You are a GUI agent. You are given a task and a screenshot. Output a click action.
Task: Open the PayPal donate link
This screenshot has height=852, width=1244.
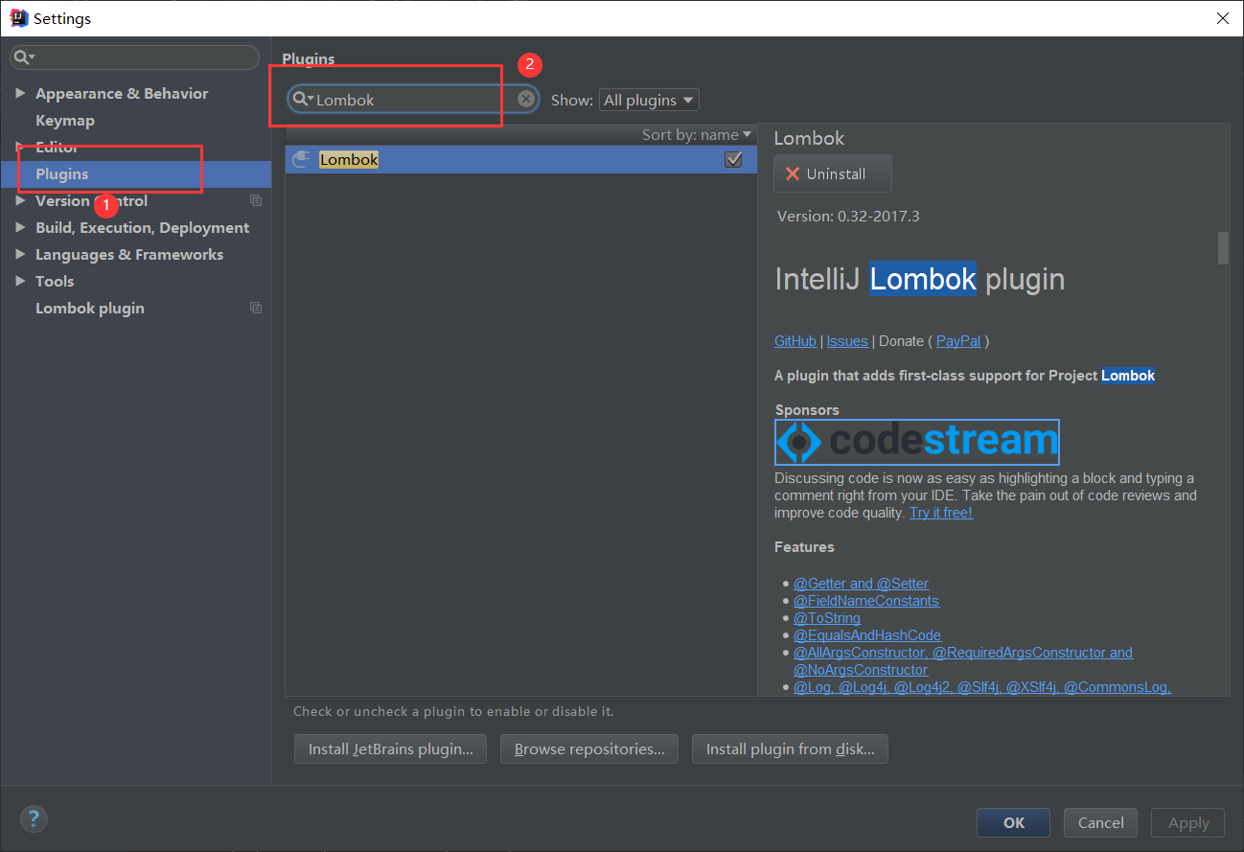point(958,341)
